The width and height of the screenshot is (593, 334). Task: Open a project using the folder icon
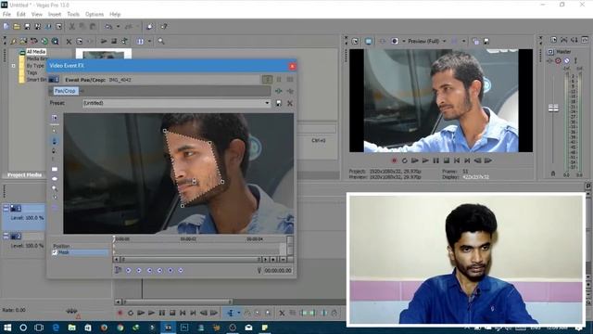coord(17,27)
